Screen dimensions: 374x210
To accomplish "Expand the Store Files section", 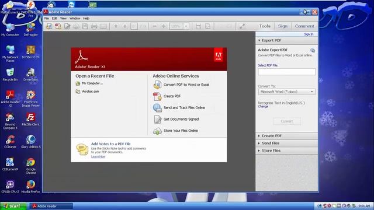I will pyautogui.click(x=286, y=150).
